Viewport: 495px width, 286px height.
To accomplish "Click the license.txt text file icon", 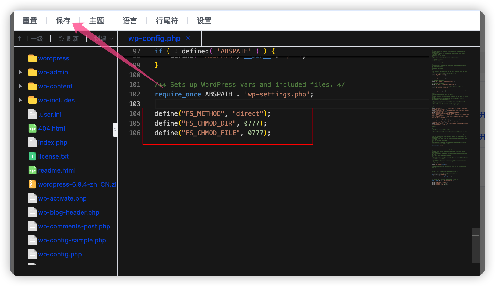I will [32, 156].
